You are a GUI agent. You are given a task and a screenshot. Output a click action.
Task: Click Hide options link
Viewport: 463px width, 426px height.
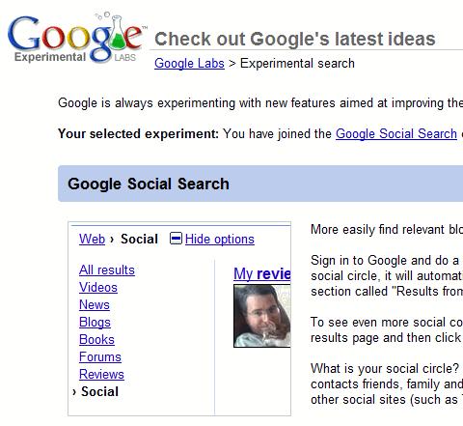220,240
